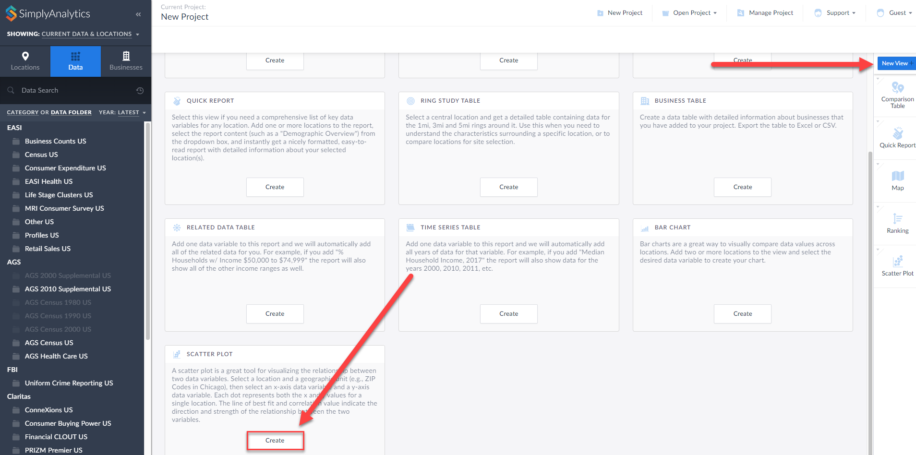Open the Life Stage Clusters US folder
Viewport: 916px width, 455px height.
pyautogui.click(x=59, y=195)
